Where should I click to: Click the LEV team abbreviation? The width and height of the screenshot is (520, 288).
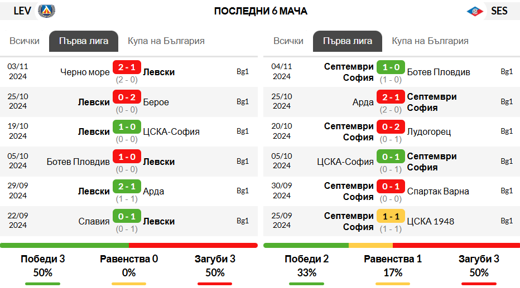[x=22, y=11]
